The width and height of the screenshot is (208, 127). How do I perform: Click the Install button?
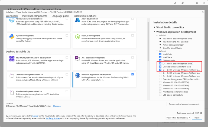click(x=197, y=118)
